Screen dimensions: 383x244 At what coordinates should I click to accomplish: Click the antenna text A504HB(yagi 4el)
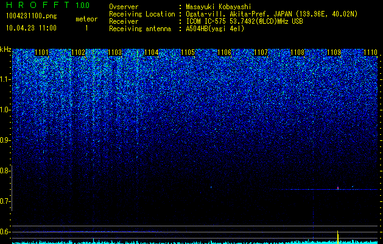[x=215, y=29]
